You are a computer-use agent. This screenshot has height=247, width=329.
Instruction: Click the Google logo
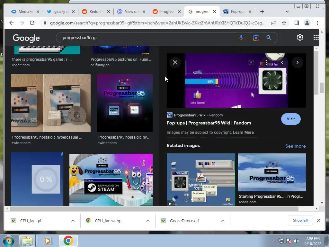click(x=26, y=38)
